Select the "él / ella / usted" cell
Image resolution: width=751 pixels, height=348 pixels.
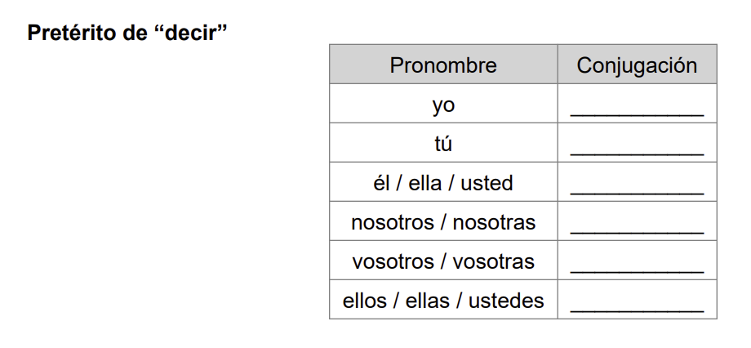coord(443,183)
